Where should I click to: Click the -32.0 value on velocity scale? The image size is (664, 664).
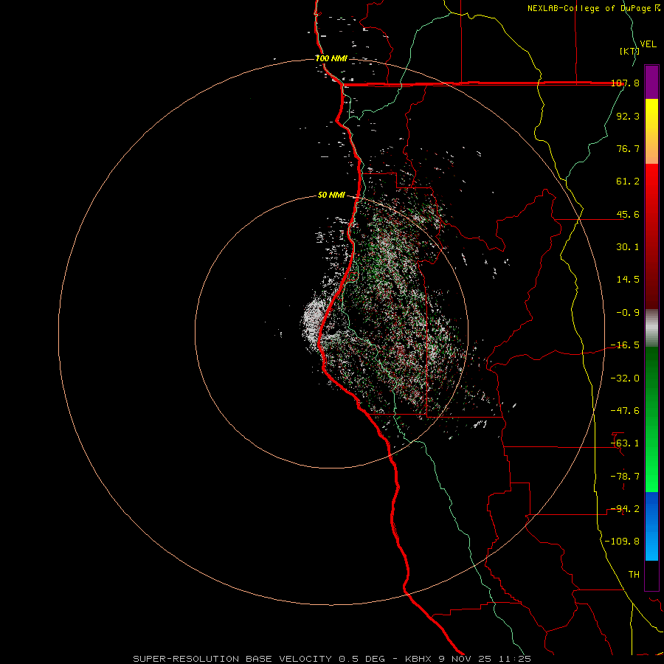pos(625,378)
